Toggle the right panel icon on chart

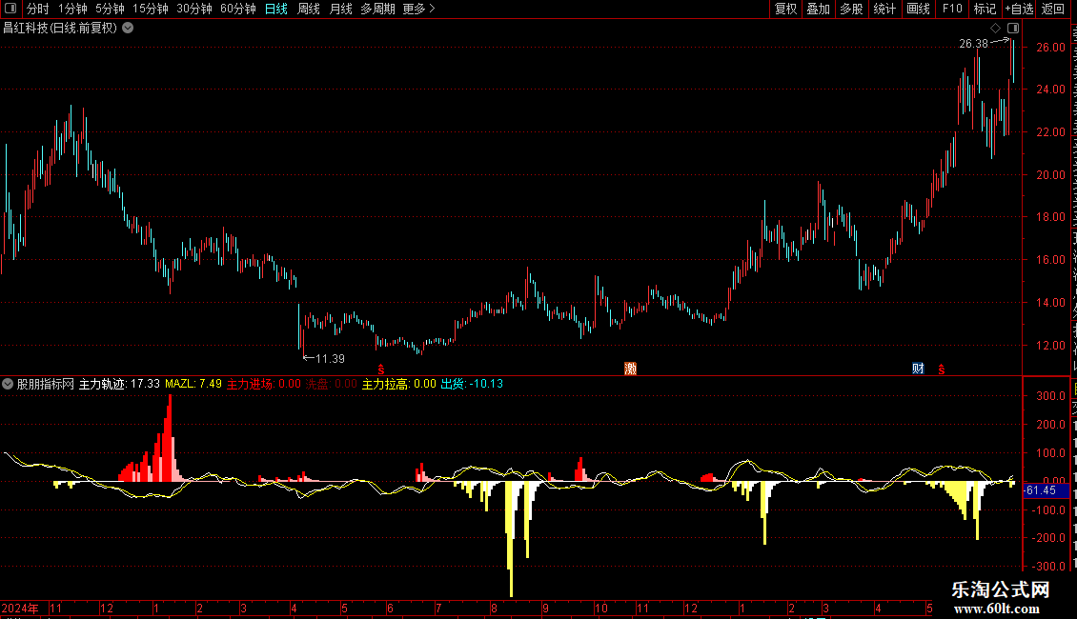[x=1013, y=29]
